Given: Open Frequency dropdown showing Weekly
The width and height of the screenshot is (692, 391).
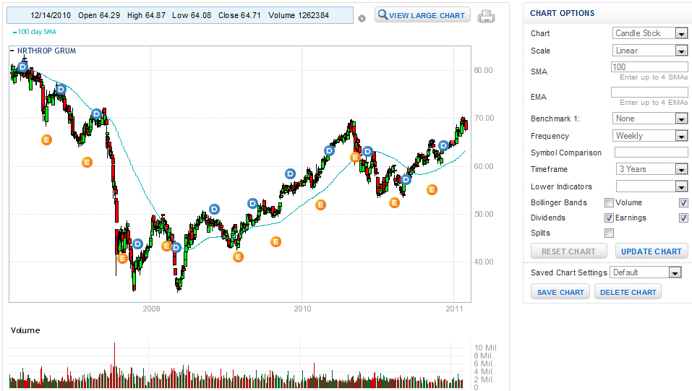Looking at the screenshot, I should 650,135.
